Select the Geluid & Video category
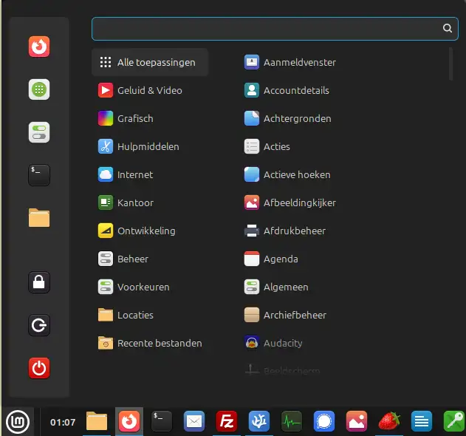Viewport: 466px width, 436px height. point(149,90)
